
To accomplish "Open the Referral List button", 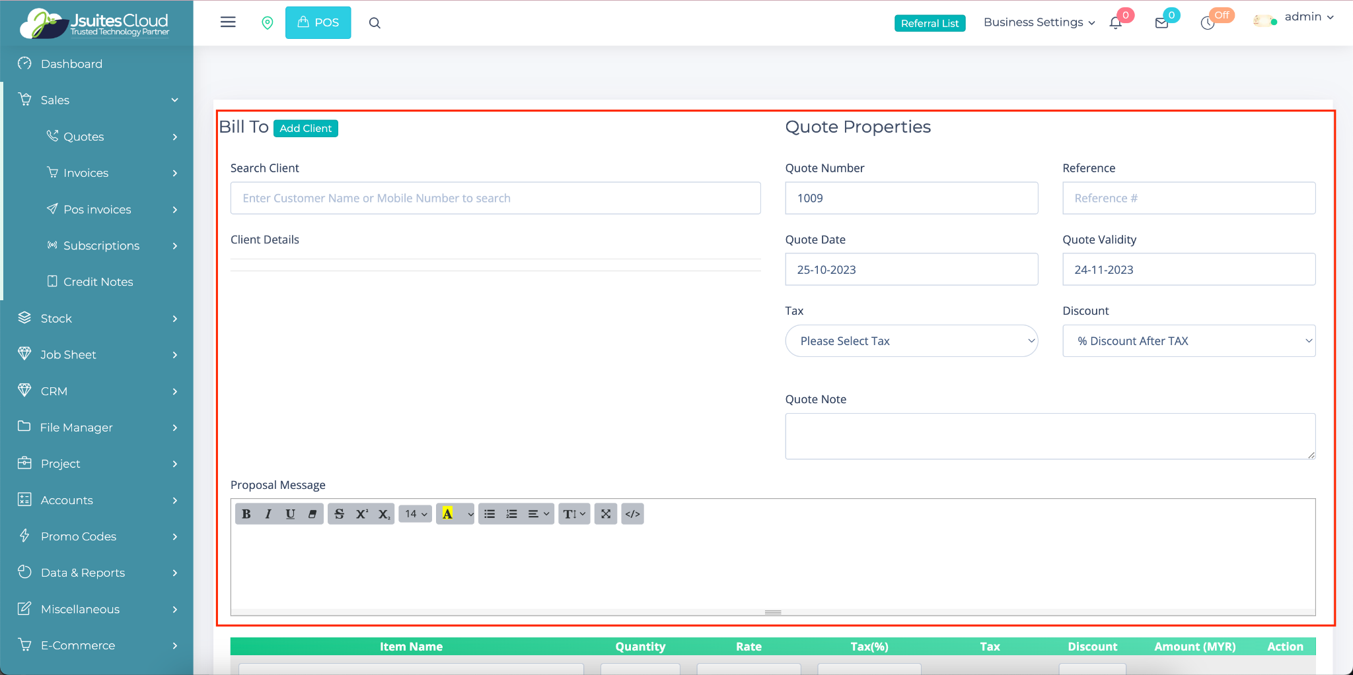I will pos(930,23).
